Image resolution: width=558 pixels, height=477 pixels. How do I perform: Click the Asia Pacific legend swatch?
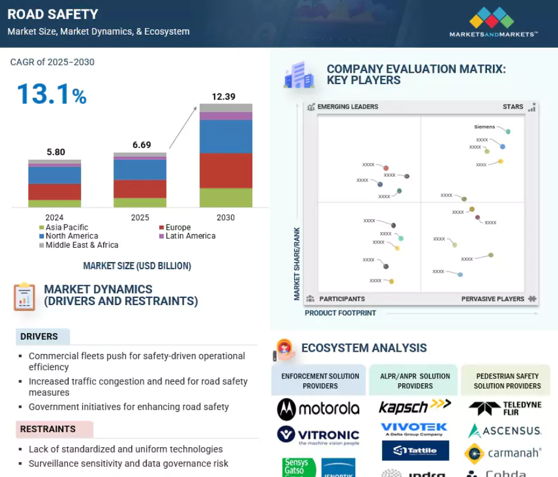tap(42, 227)
